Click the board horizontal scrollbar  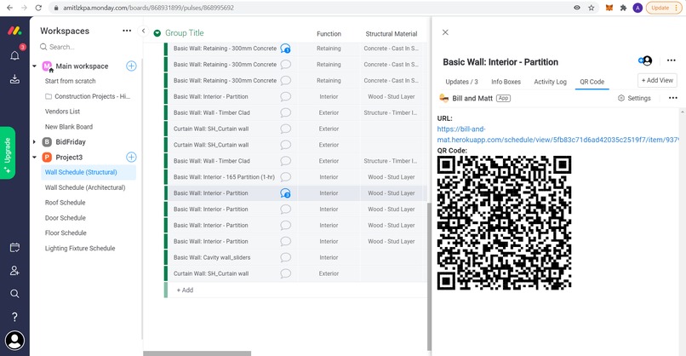[x=197, y=353]
